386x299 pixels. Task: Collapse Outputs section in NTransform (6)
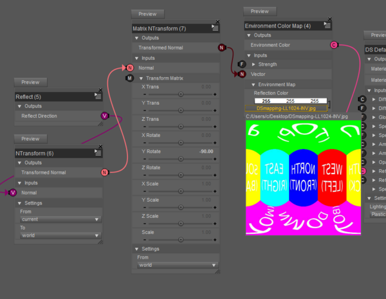coord(20,163)
